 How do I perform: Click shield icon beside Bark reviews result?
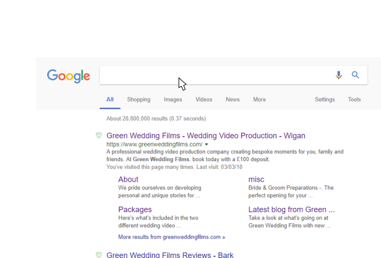click(x=99, y=255)
